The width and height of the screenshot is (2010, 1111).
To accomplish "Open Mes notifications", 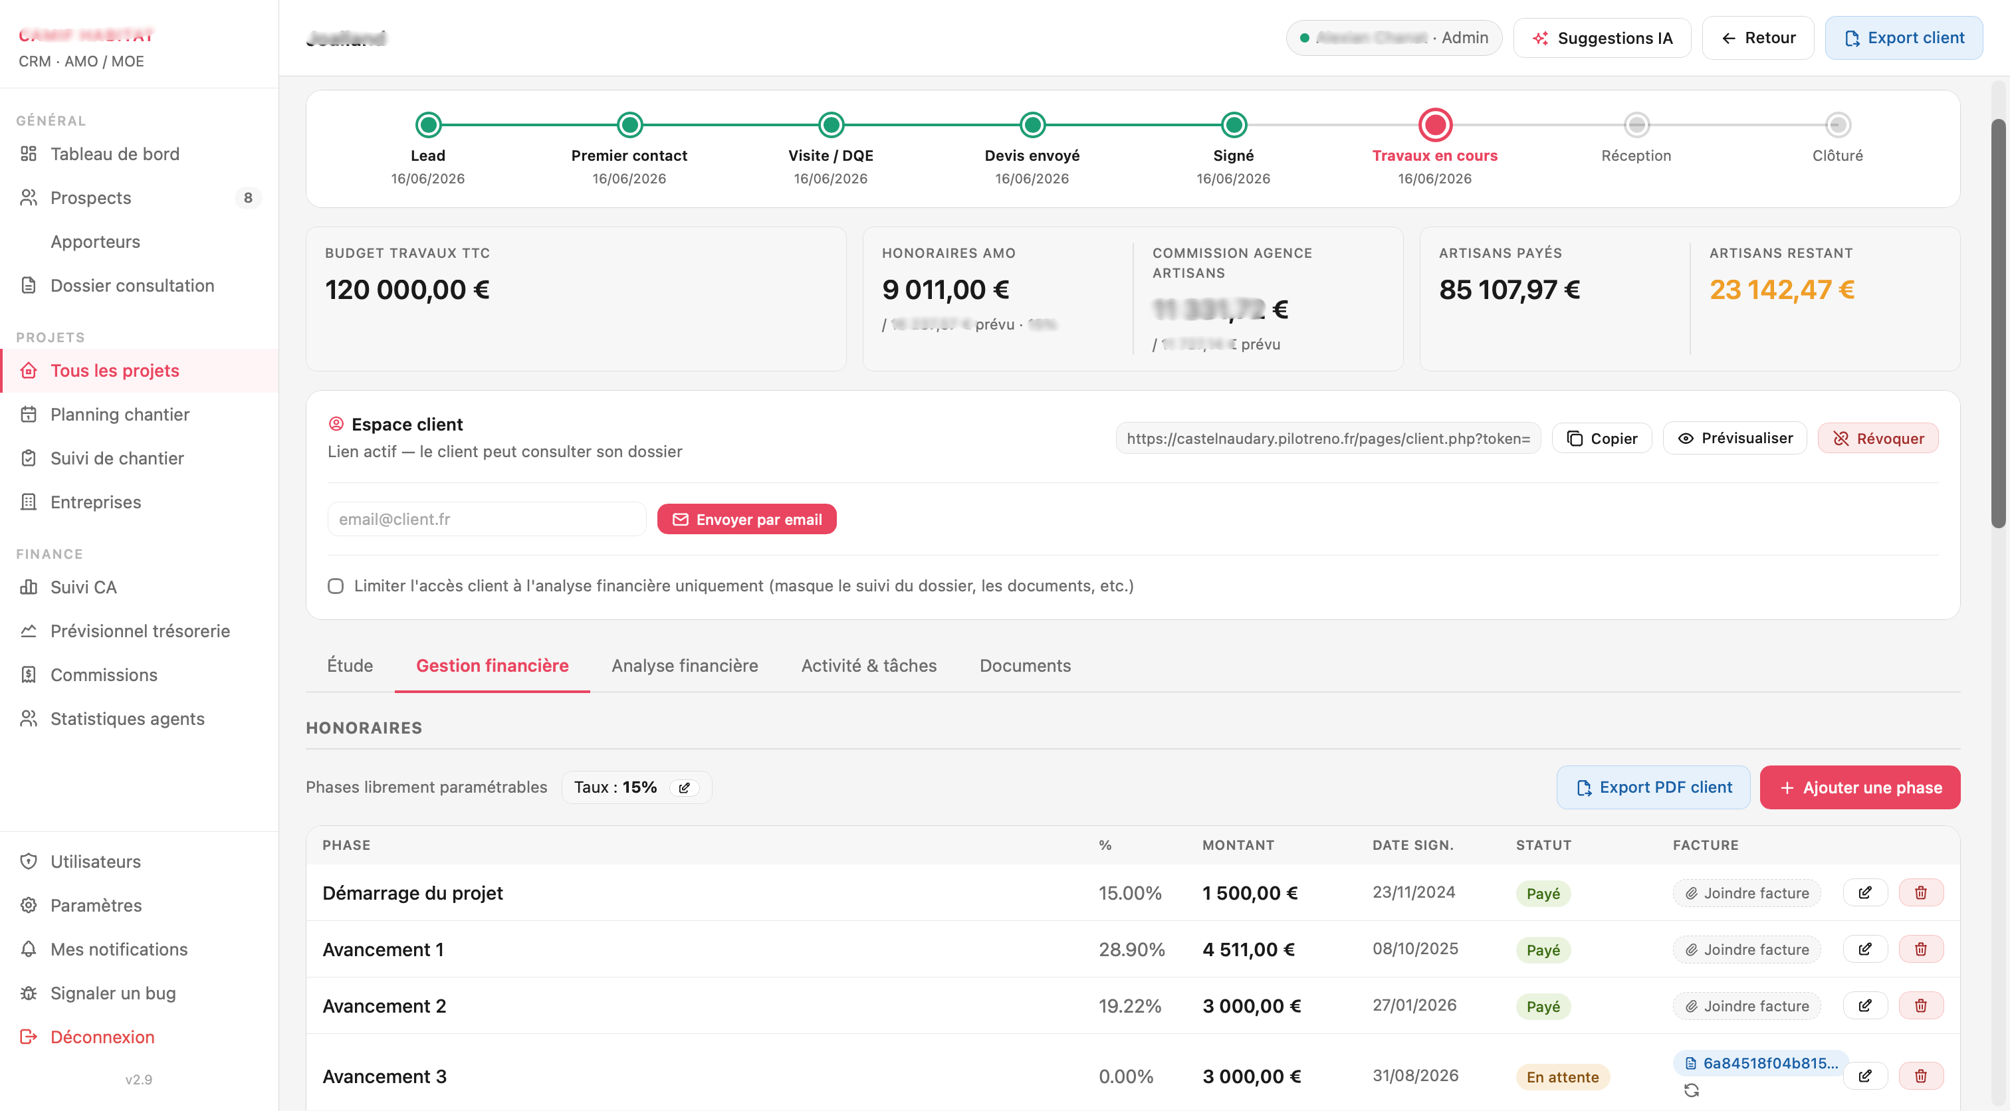I will coord(139,949).
